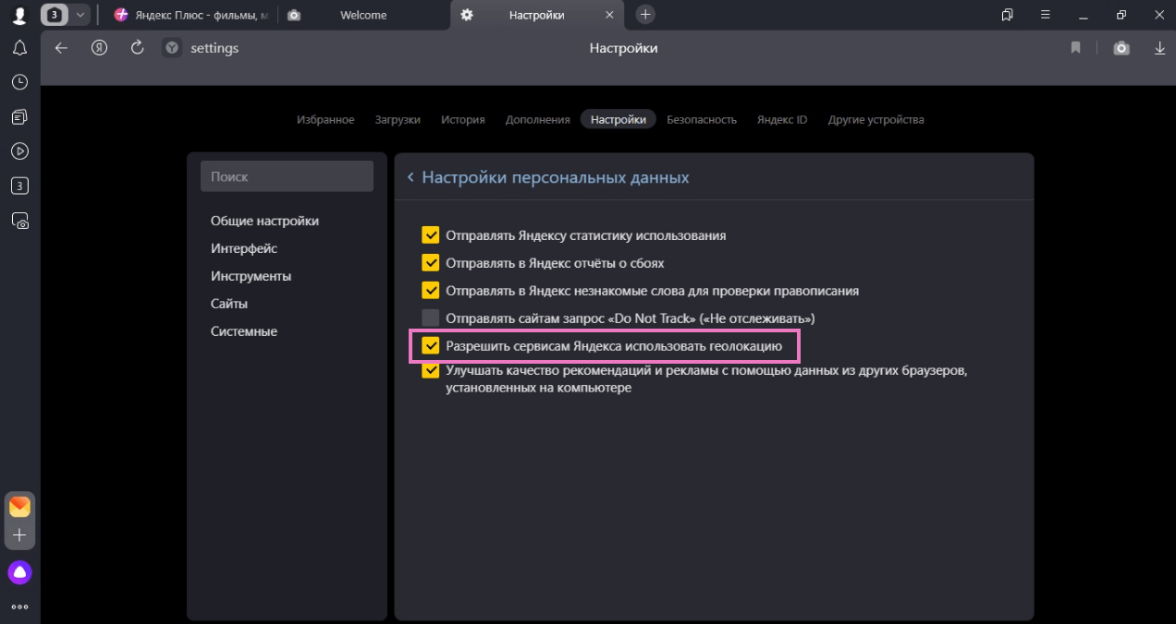Uncheck Yandex geolocation permission checkbox
Image resolution: width=1176 pixels, height=624 pixels.
tap(431, 346)
